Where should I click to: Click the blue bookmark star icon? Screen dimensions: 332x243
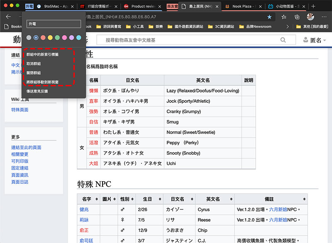270,17
